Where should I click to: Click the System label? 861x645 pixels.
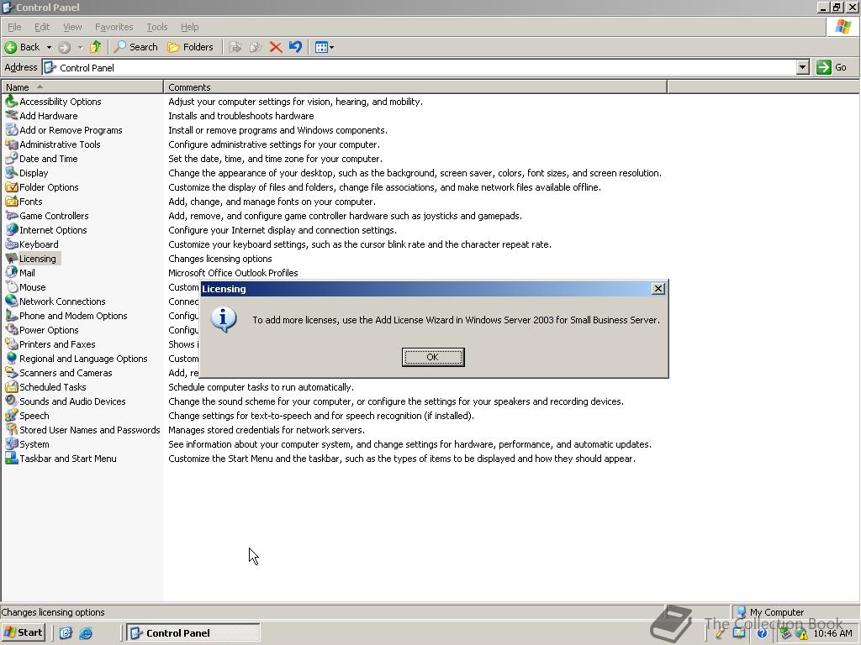click(x=34, y=444)
